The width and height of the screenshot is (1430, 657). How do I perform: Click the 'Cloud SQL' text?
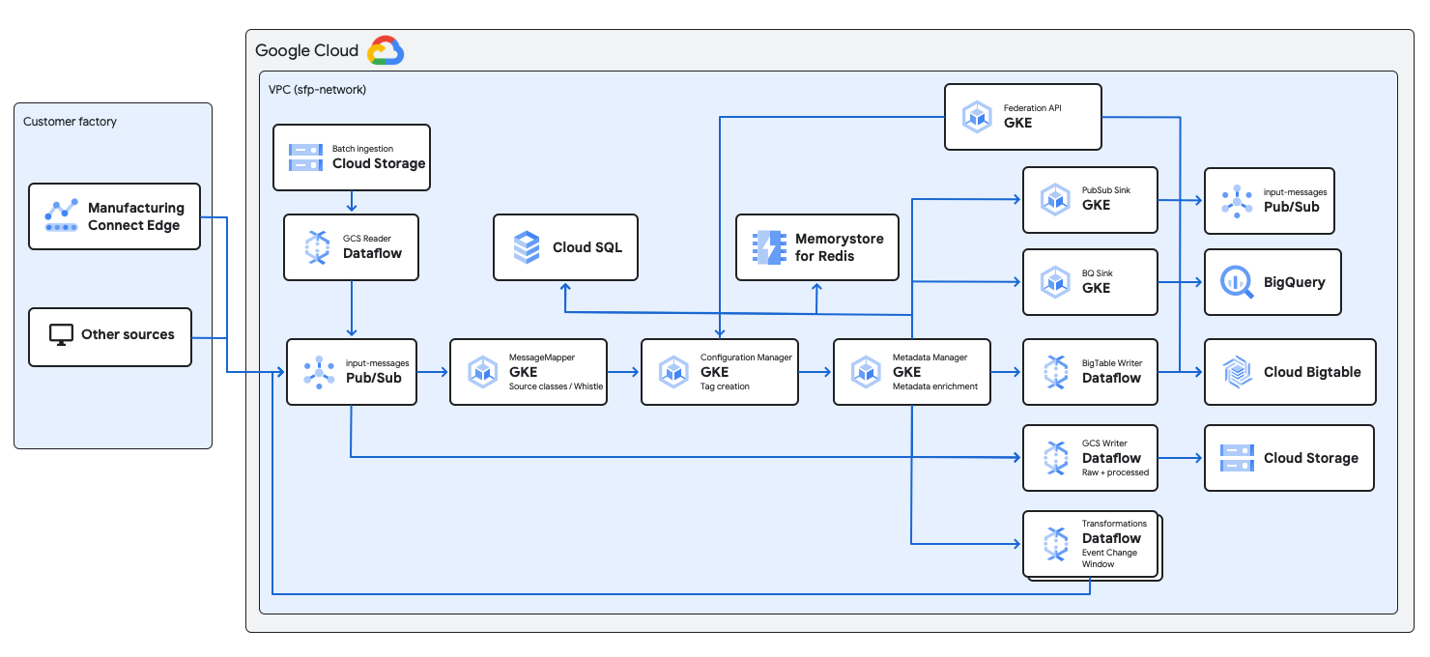coord(587,247)
